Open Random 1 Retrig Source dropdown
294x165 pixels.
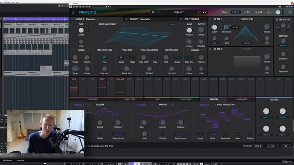coord(118,134)
